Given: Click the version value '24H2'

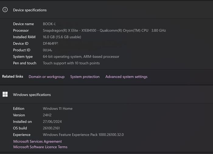Looking at the screenshot, I should (47, 115).
